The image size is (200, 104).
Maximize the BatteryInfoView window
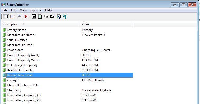pos(183,5)
